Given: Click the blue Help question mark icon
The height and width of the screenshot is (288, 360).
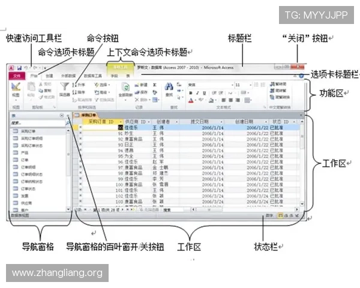Looking at the screenshot, I should tap(301, 76).
